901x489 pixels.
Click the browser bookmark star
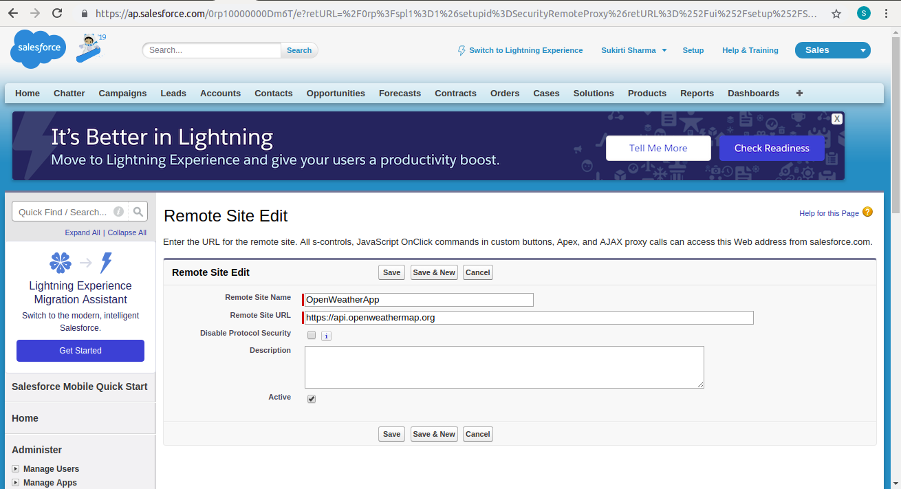pyautogui.click(x=836, y=13)
